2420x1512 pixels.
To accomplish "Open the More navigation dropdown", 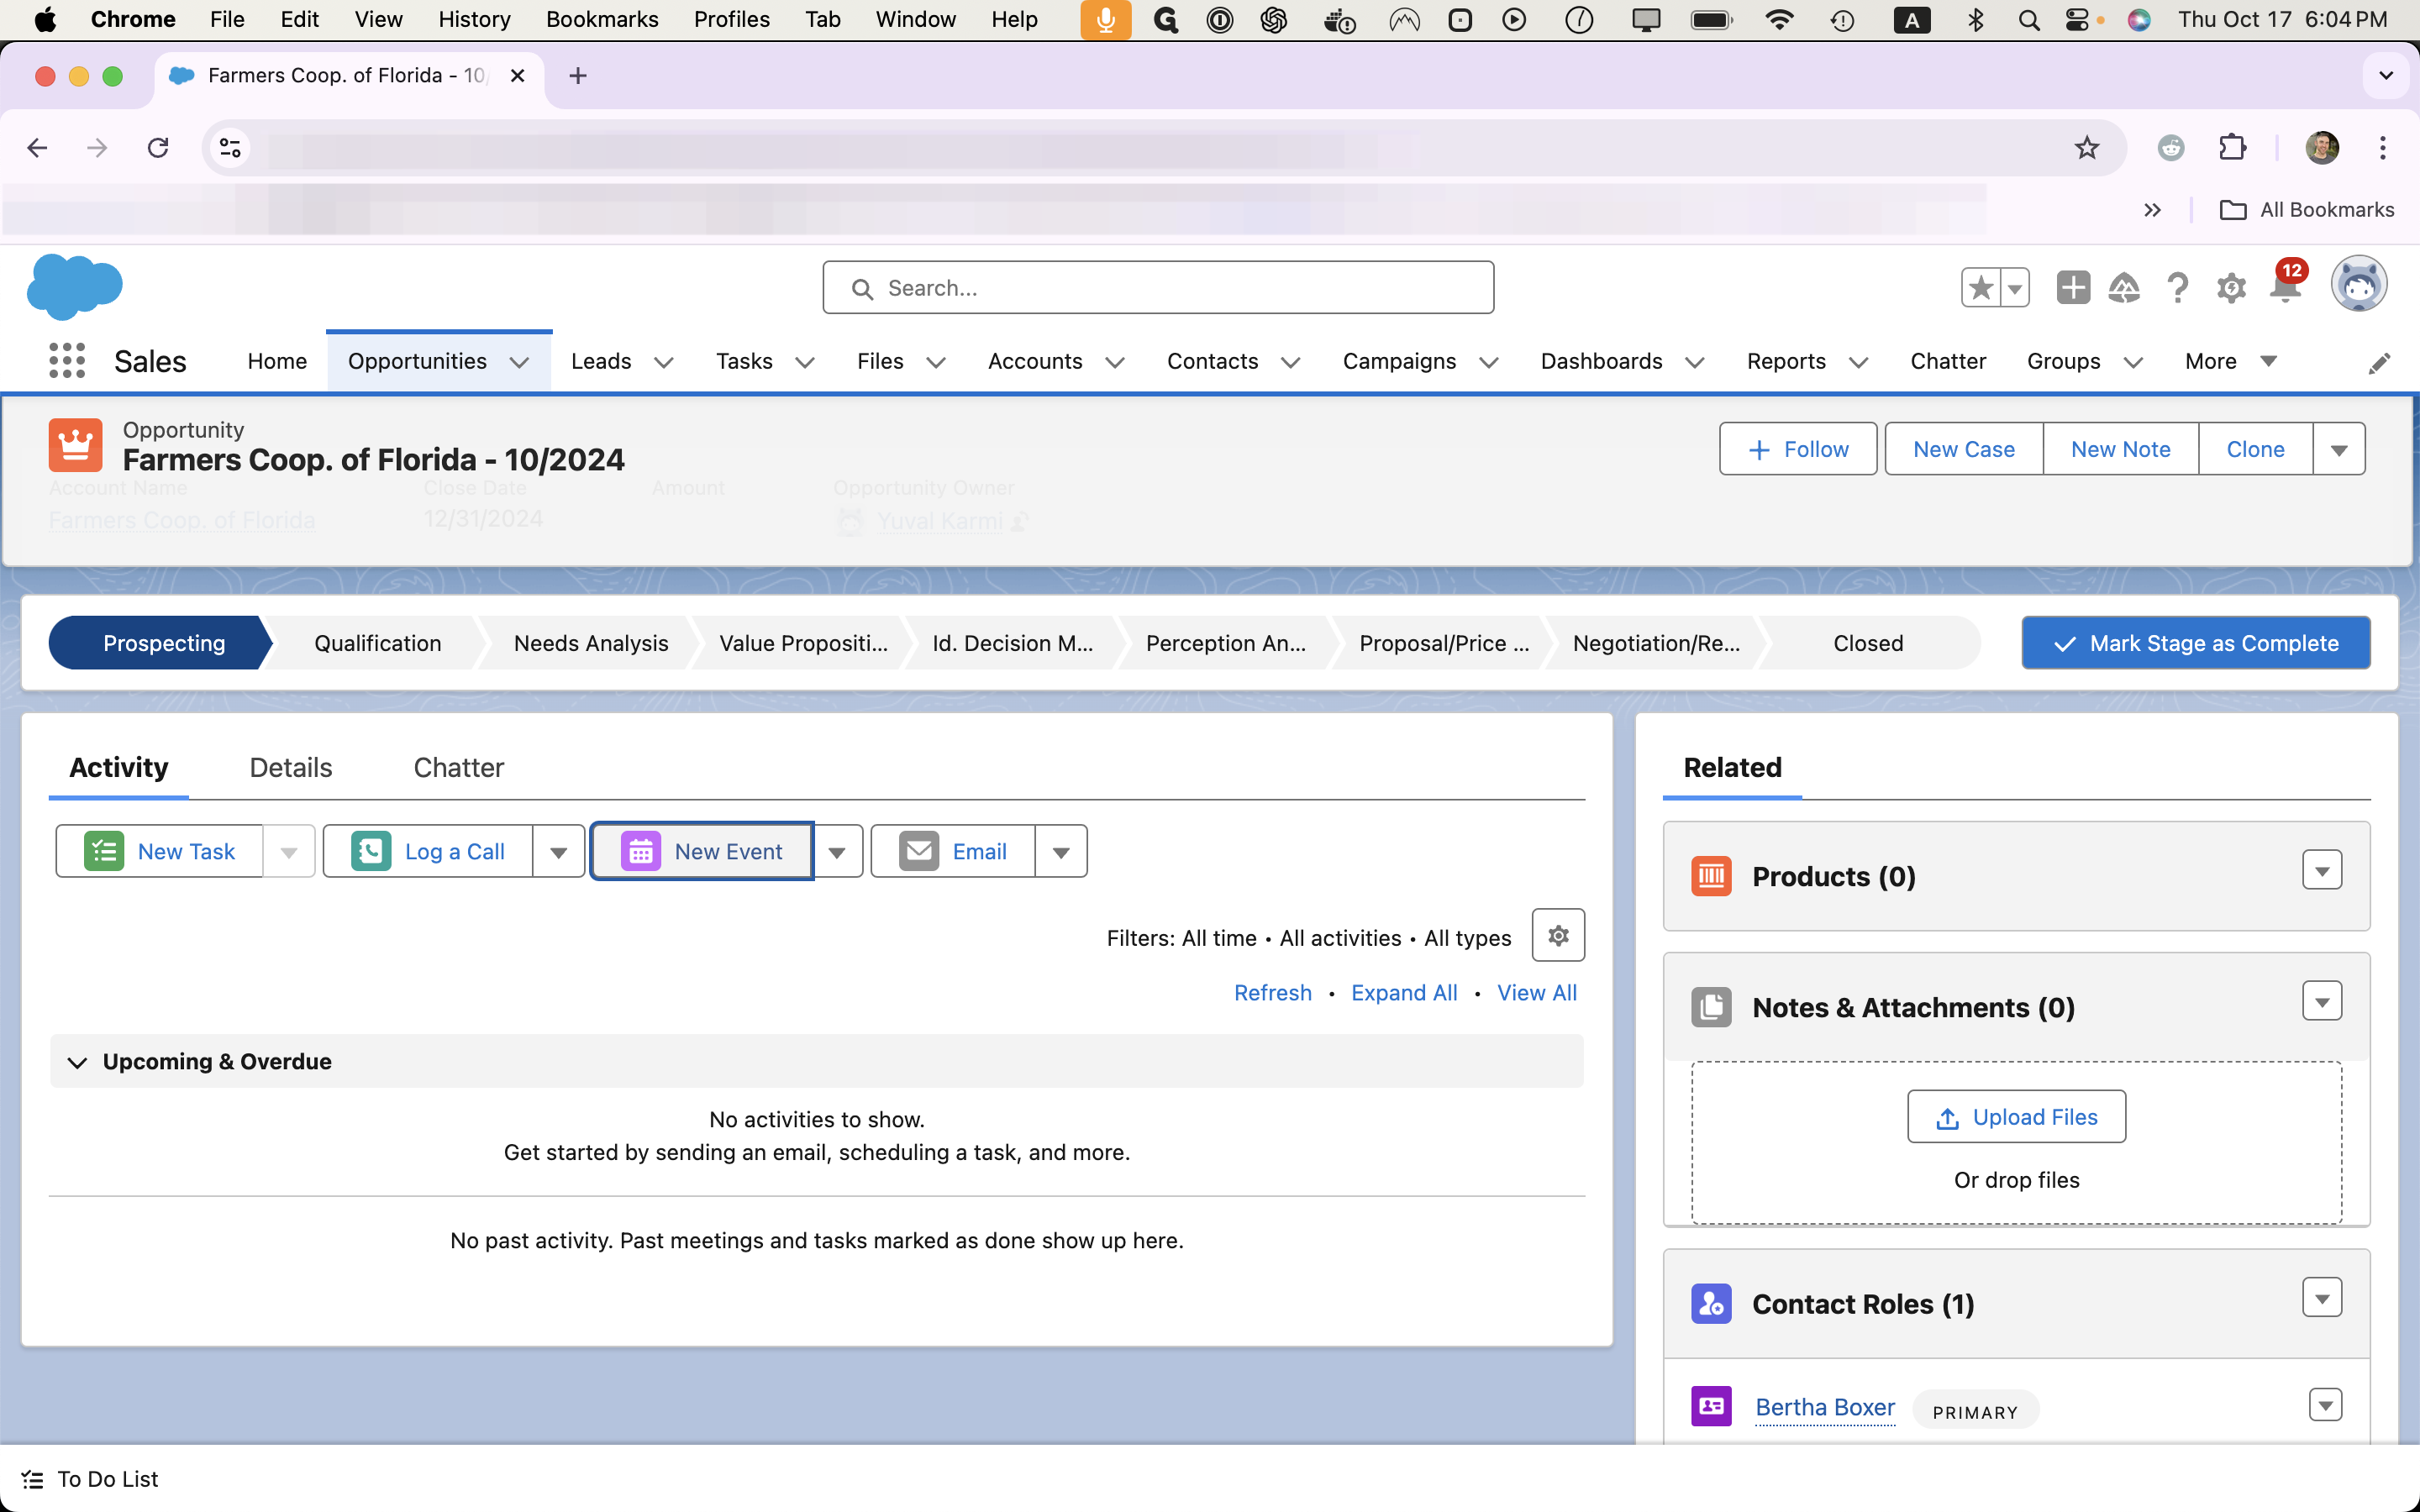I will point(2231,361).
